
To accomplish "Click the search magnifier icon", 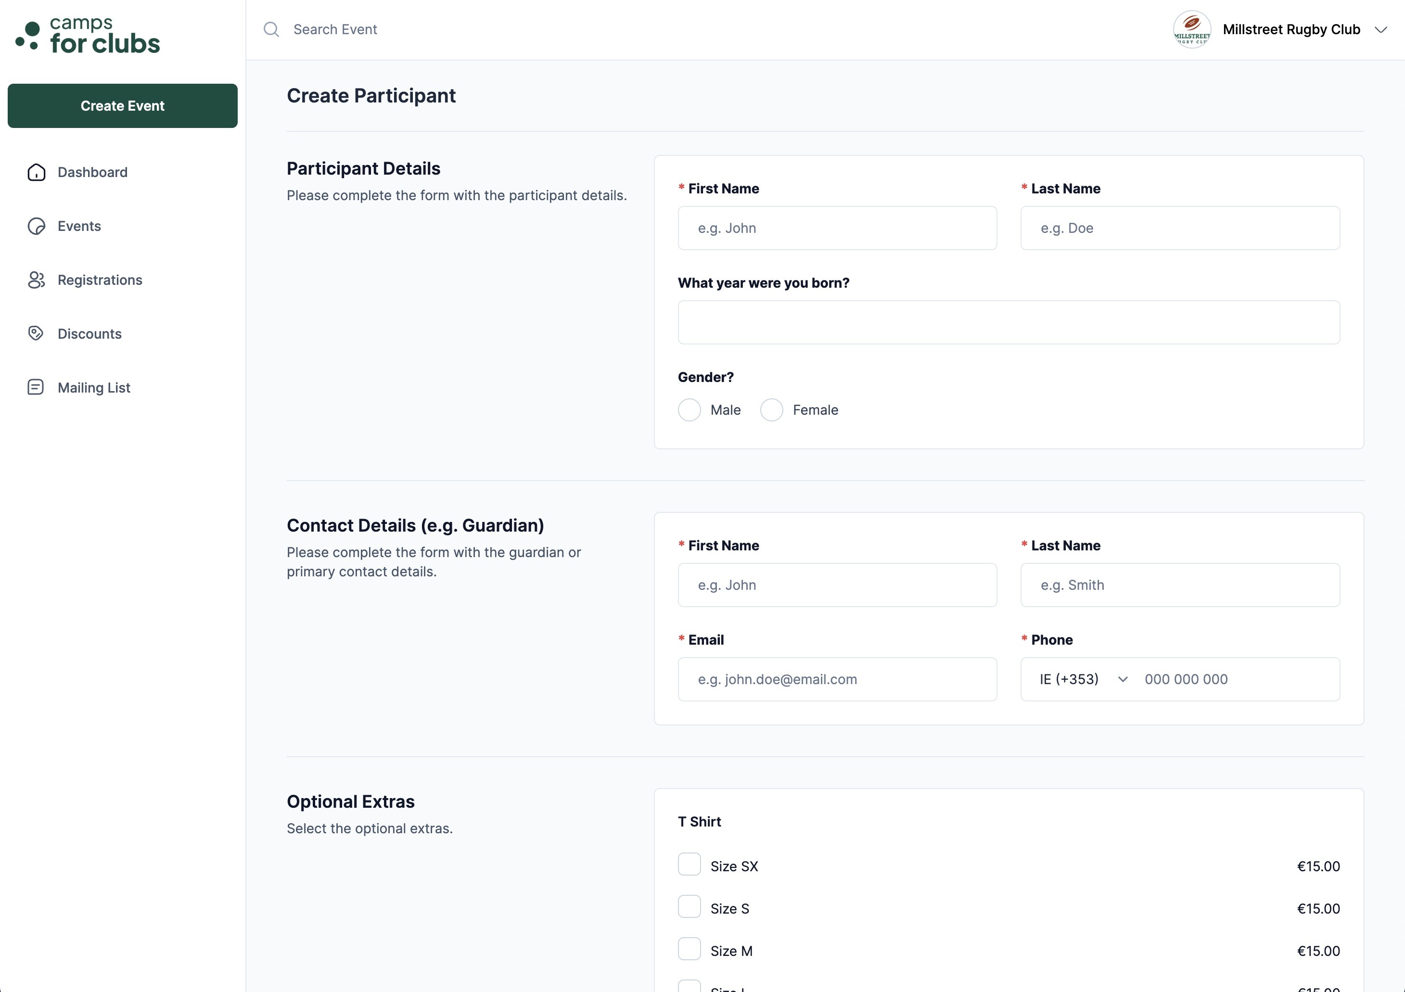I will [x=271, y=29].
